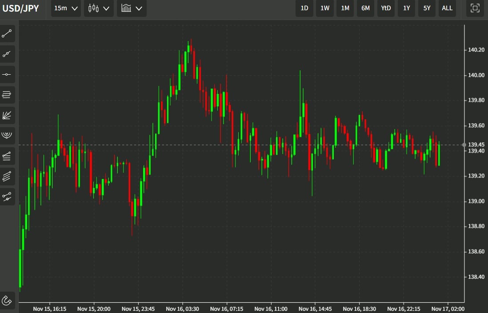Select the horizontal line drawing tool
Image resolution: width=488 pixels, height=313 pixels.
7,74
